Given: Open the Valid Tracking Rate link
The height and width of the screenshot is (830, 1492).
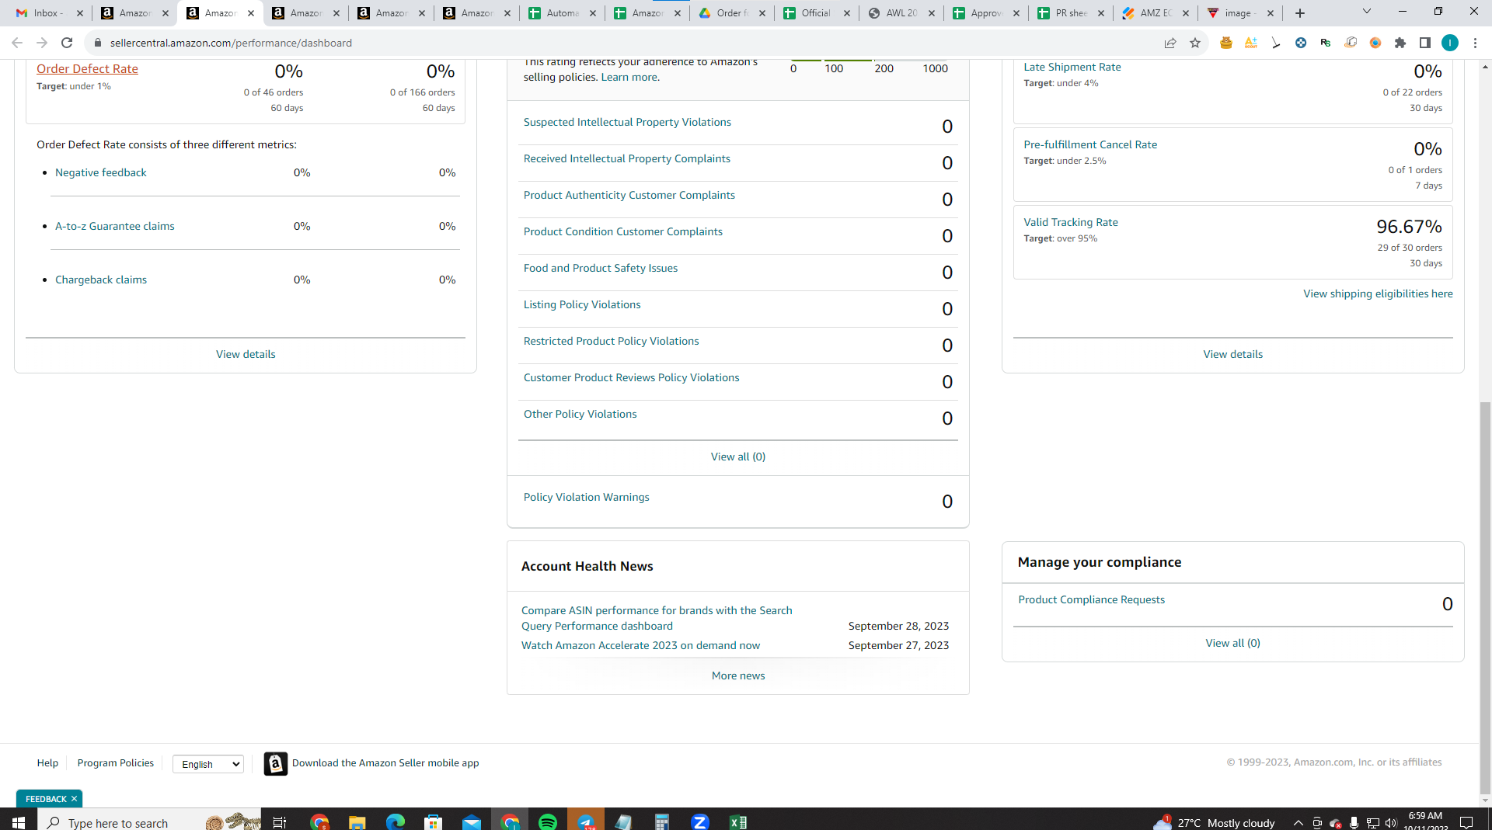Looking at the screenshot, I should 1071,222.
